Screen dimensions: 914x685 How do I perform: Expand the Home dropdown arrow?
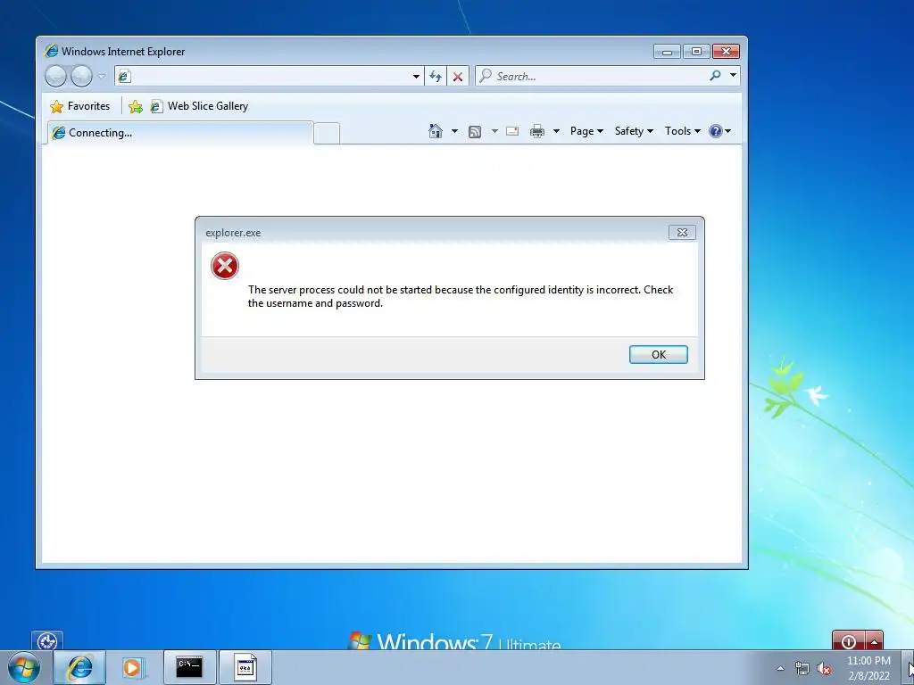(454, 131)
